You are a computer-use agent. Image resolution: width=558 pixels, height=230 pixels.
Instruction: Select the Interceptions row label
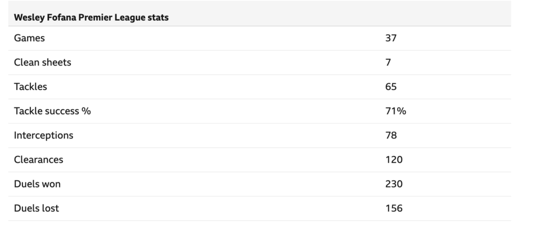[x=44, y=135]
